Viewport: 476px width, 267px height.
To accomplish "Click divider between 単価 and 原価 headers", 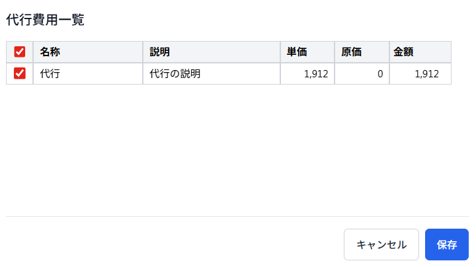I will [335, 52].
